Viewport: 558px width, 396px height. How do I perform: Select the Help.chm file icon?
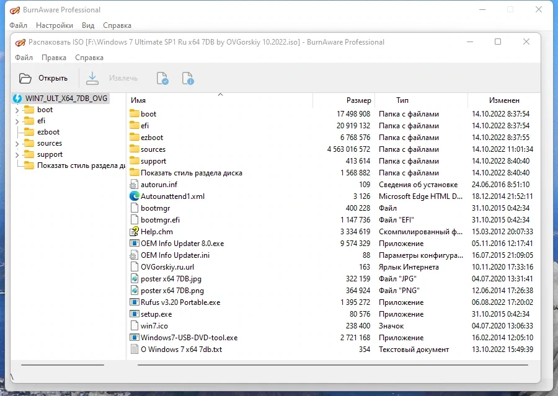coord(134,232)
